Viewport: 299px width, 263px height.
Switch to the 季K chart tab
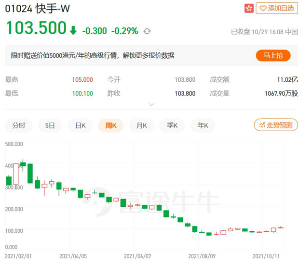tap(172, 125)
